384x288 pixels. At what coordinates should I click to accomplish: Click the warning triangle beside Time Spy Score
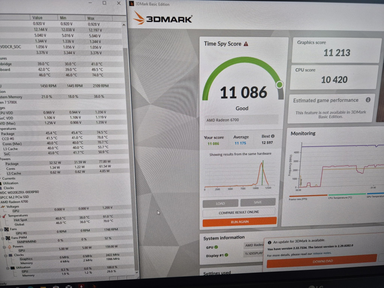[x=246, y=44]
